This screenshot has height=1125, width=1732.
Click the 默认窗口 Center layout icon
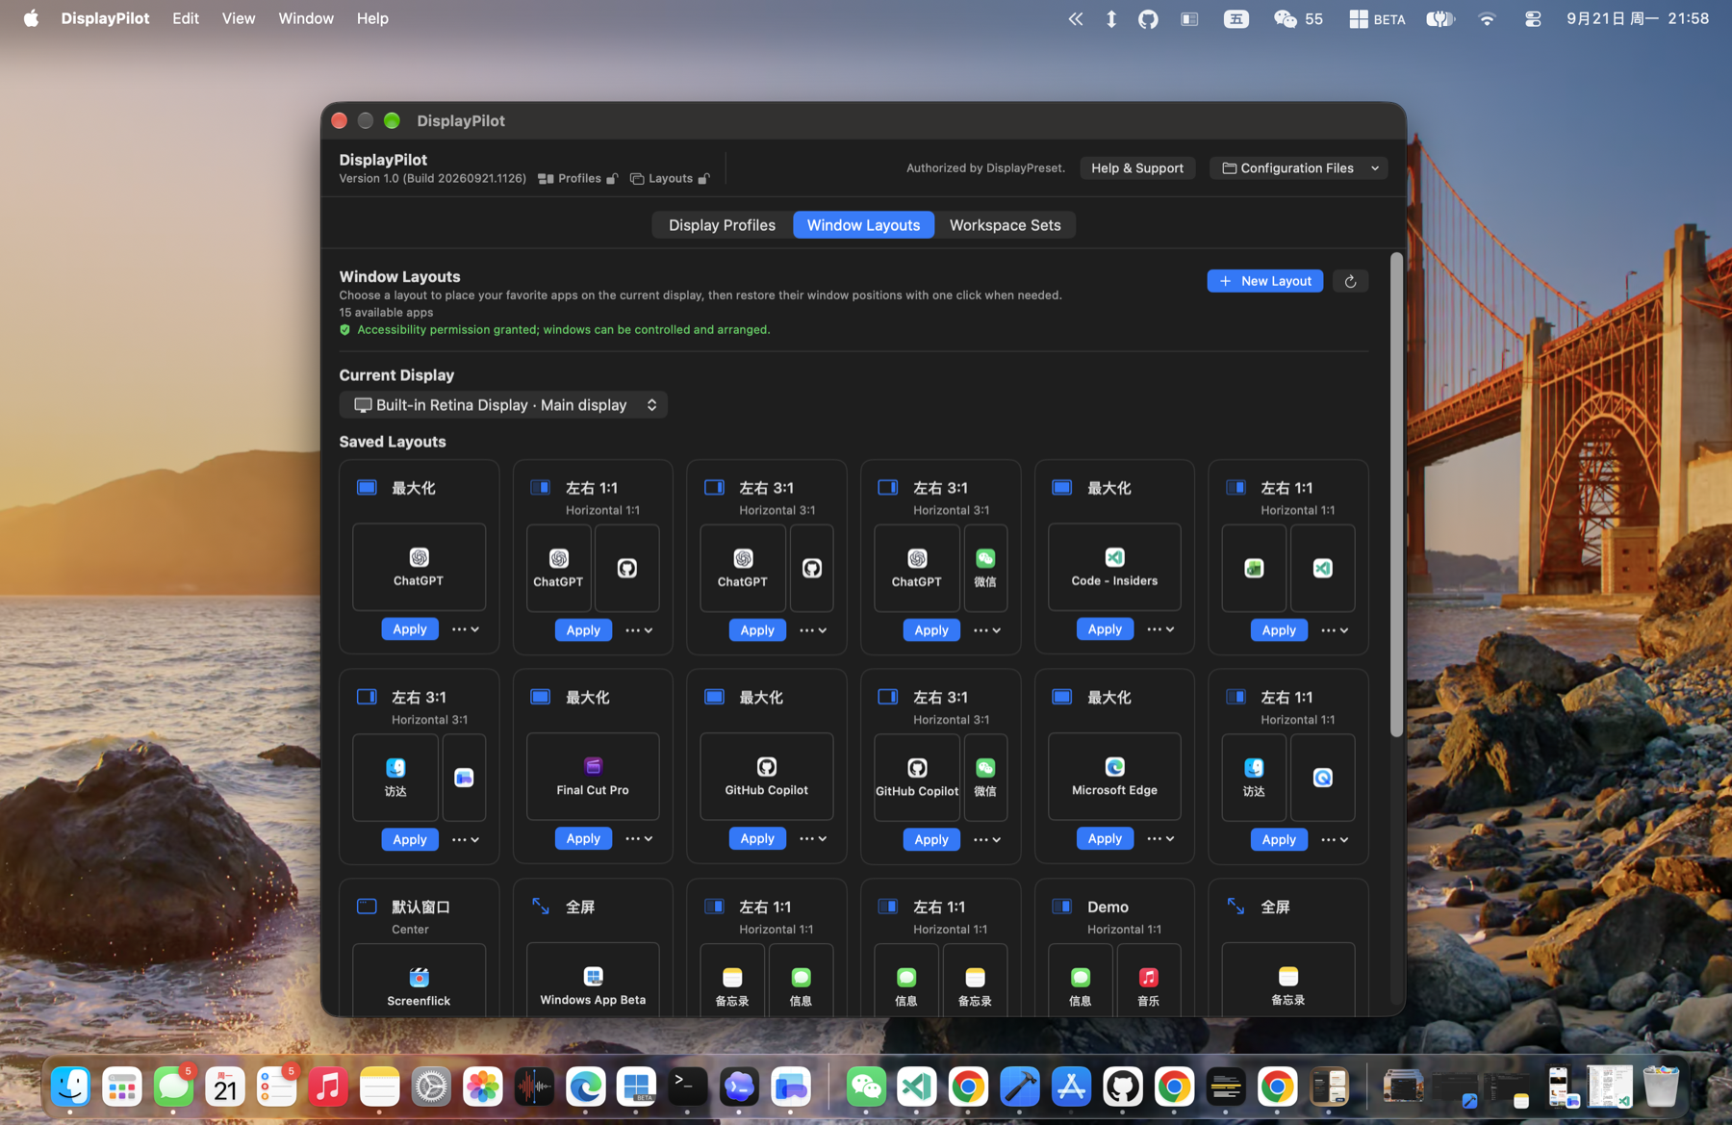pos(367,907)
